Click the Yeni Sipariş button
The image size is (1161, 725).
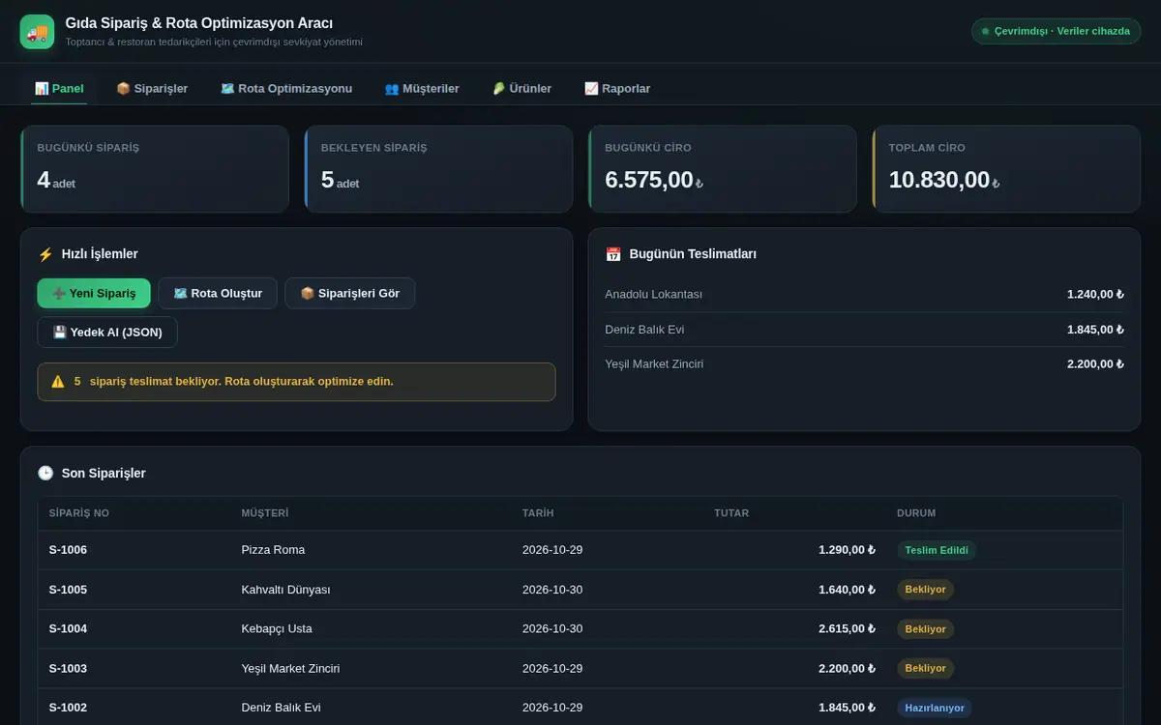[94, 293]
